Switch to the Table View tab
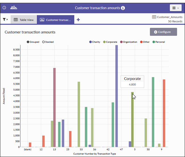This screenshot has width=185, height=157. pos(24,20)
